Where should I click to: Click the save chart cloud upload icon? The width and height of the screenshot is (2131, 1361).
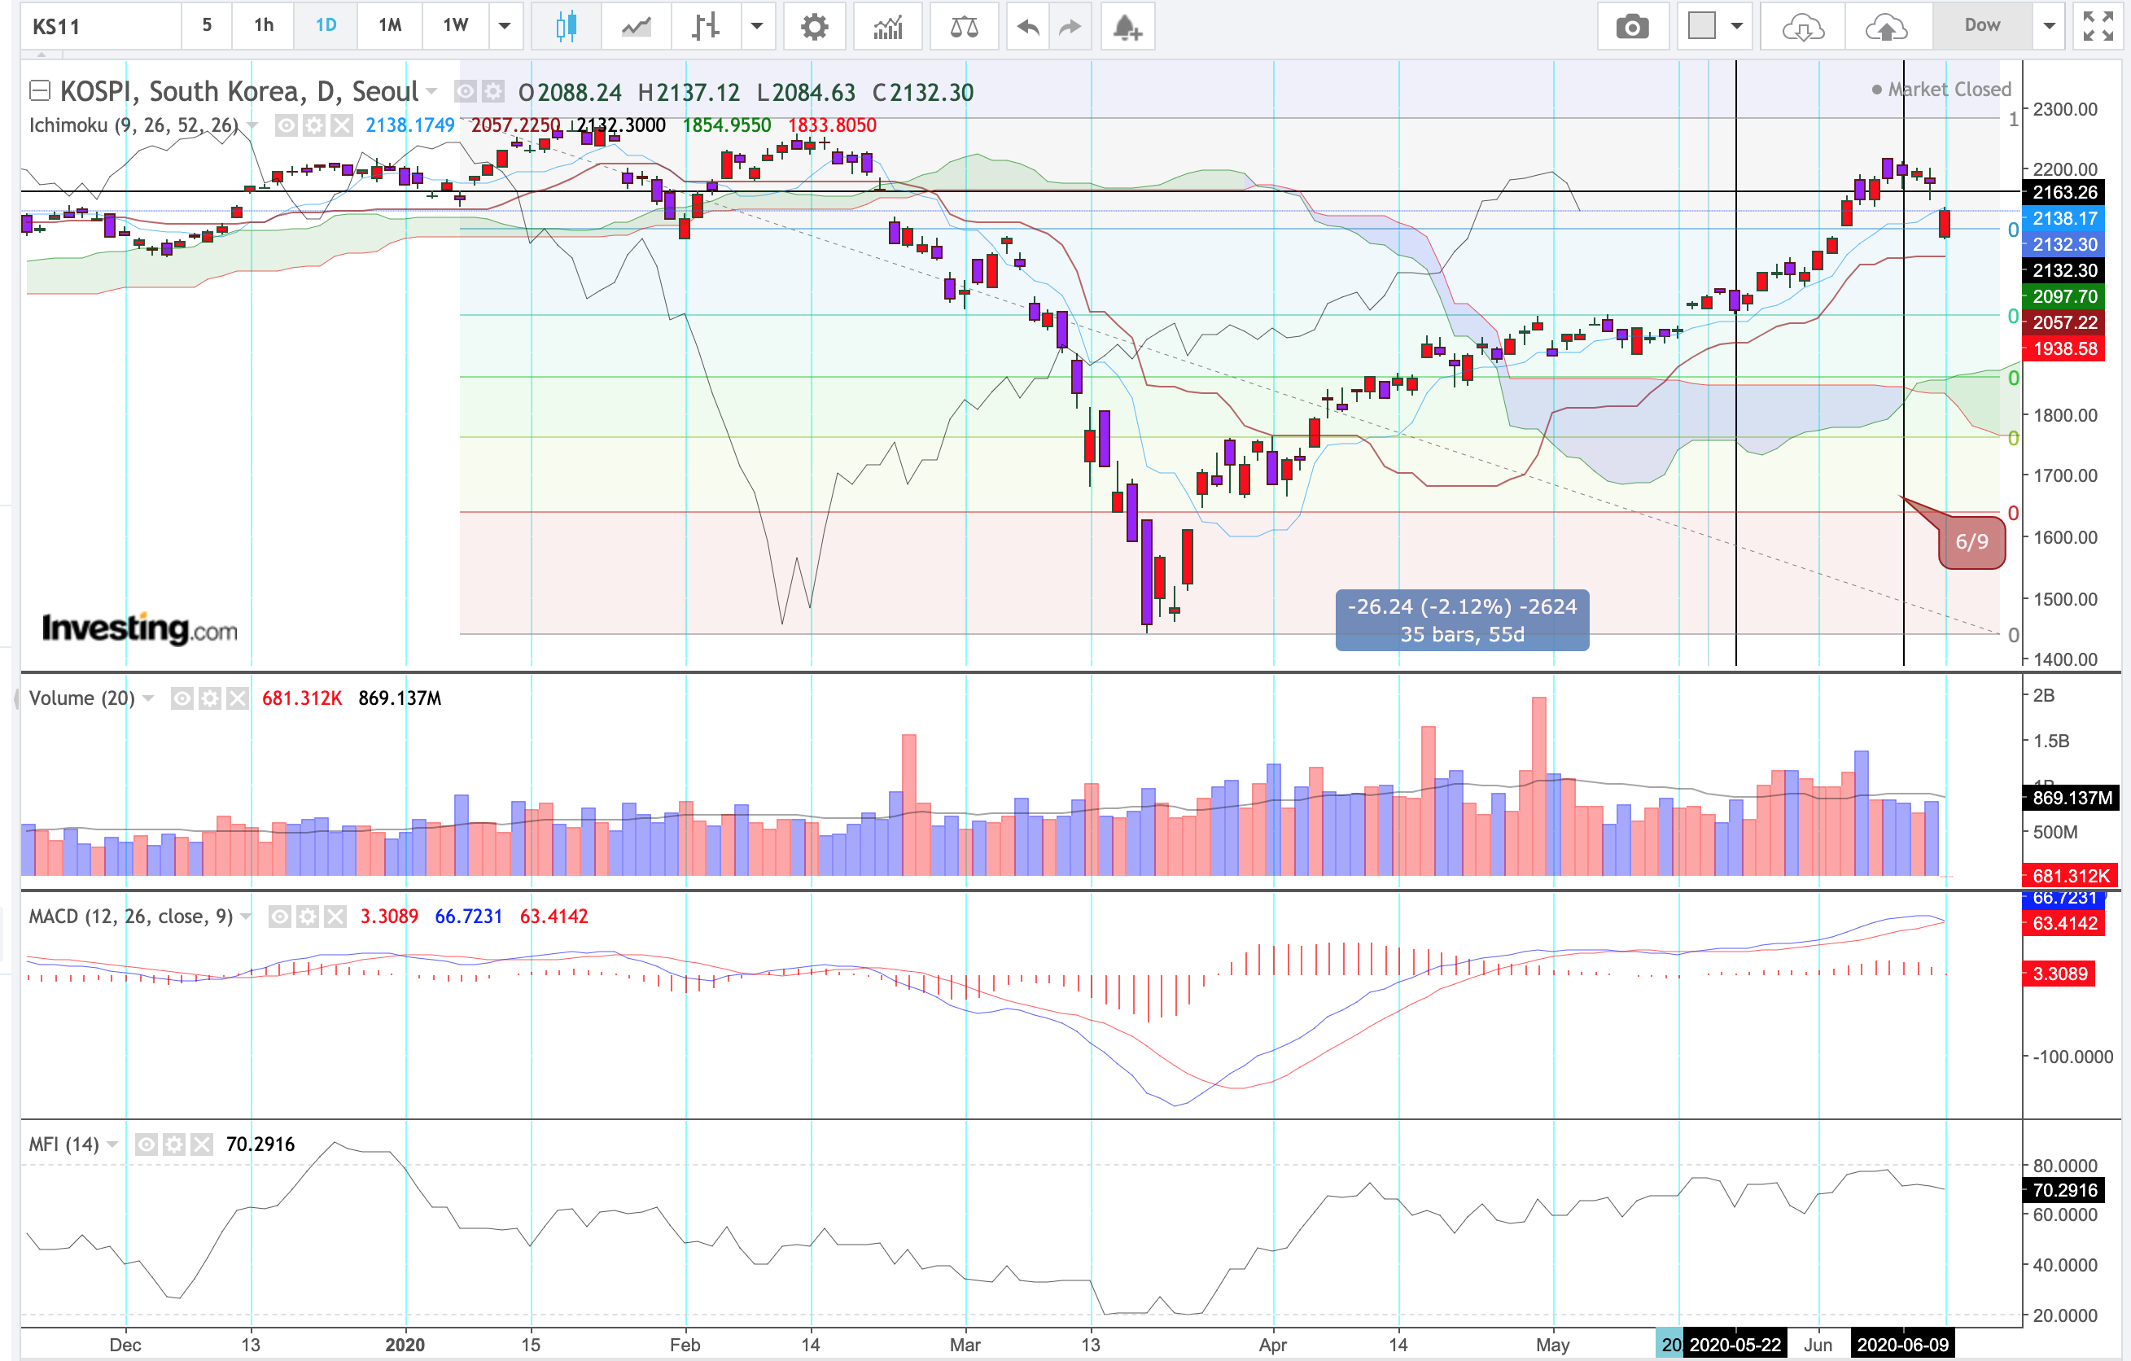pyautogui.click(x=1886, y=27)
